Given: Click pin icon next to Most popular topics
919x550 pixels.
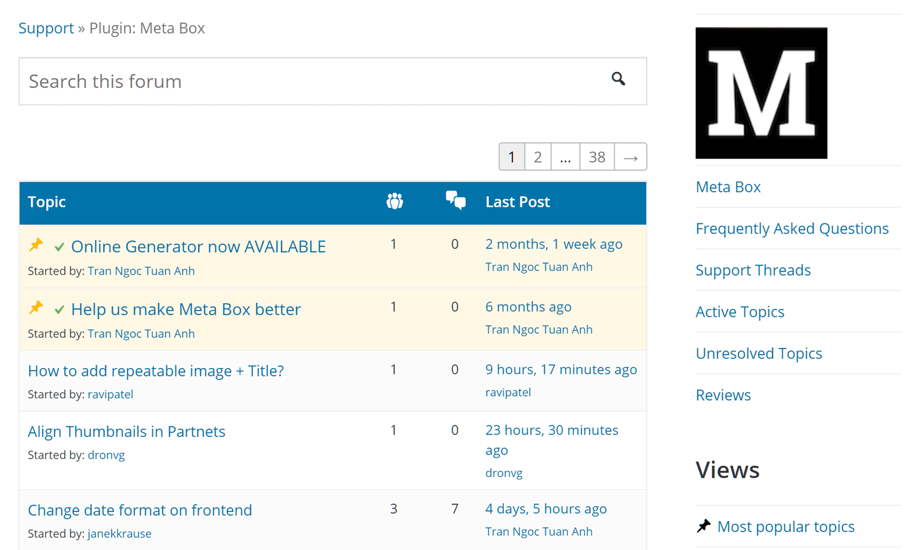Looking at the screenshot, I should (704, 526).
